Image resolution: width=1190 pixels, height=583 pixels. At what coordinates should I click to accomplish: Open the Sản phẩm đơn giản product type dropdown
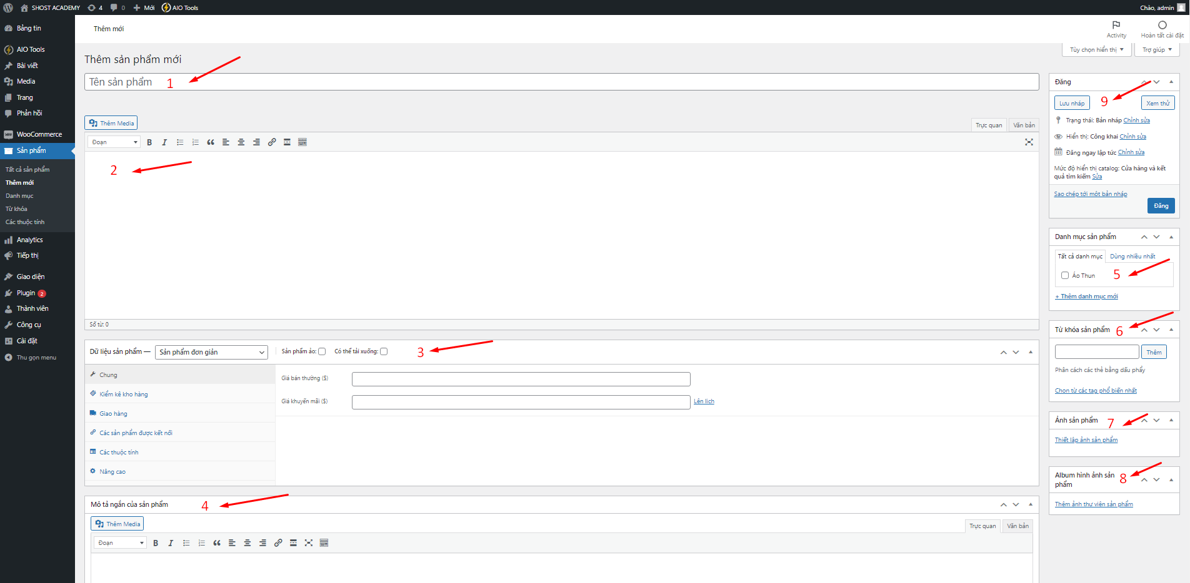211,351
